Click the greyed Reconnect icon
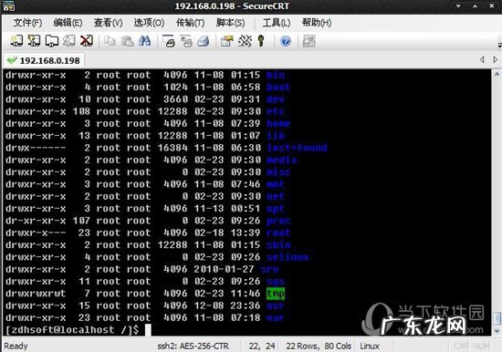Image resolution: width=502 pixels, height=352 pixels. (x=68, y=41)
